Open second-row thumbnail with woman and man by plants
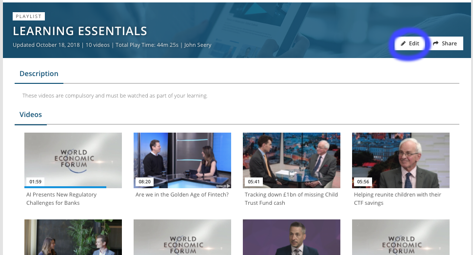The image size is (473, 255). 73,237
